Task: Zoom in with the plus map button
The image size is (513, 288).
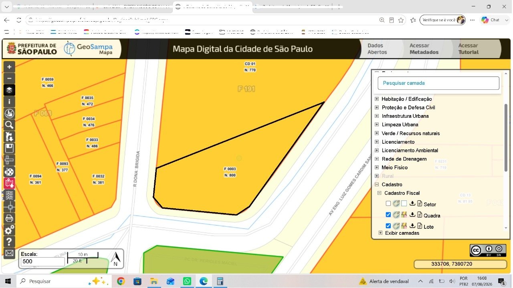Action: (x=9, y=67)
